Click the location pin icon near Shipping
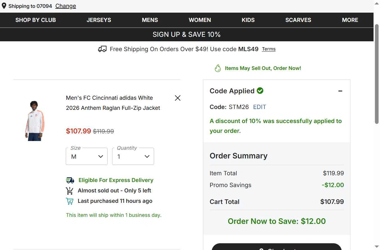380x250 pixels. (4, 6)
